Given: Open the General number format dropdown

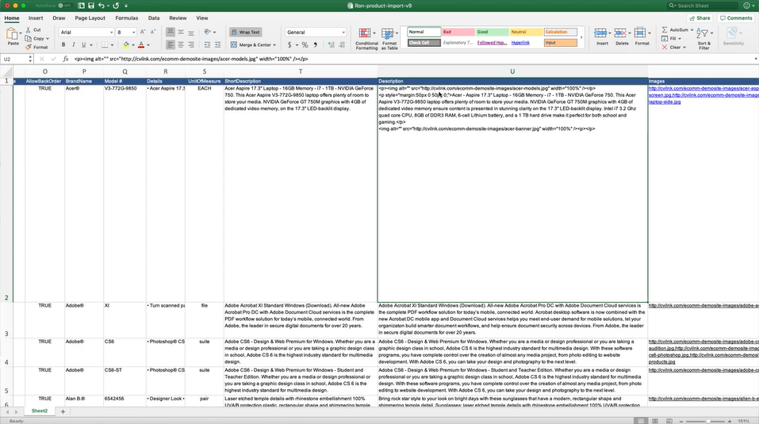Looking at the screenshot, I should coord(343,32).
